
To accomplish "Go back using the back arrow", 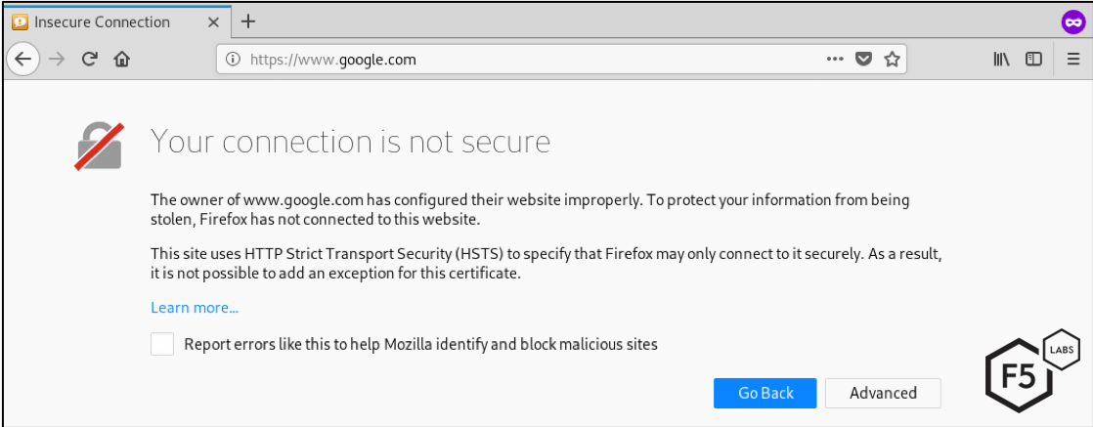I will pos(23,59).
